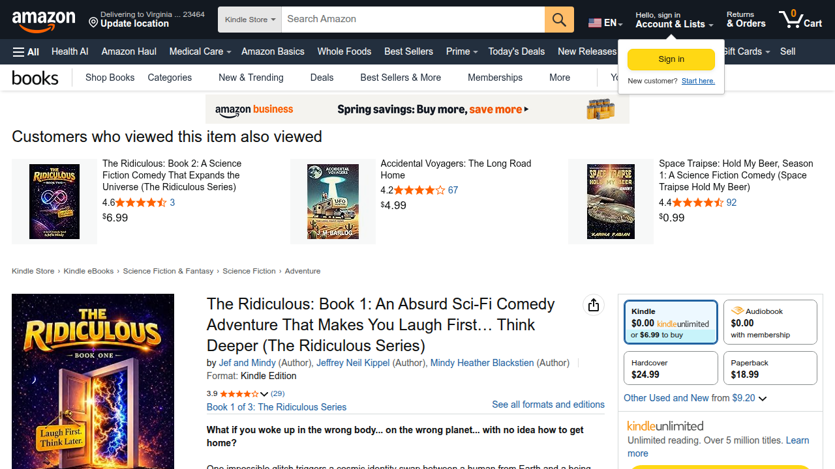Click the share icon beside book title
Image resolution: width=835 pixels, height=469 pixels.
pos(593,305)
